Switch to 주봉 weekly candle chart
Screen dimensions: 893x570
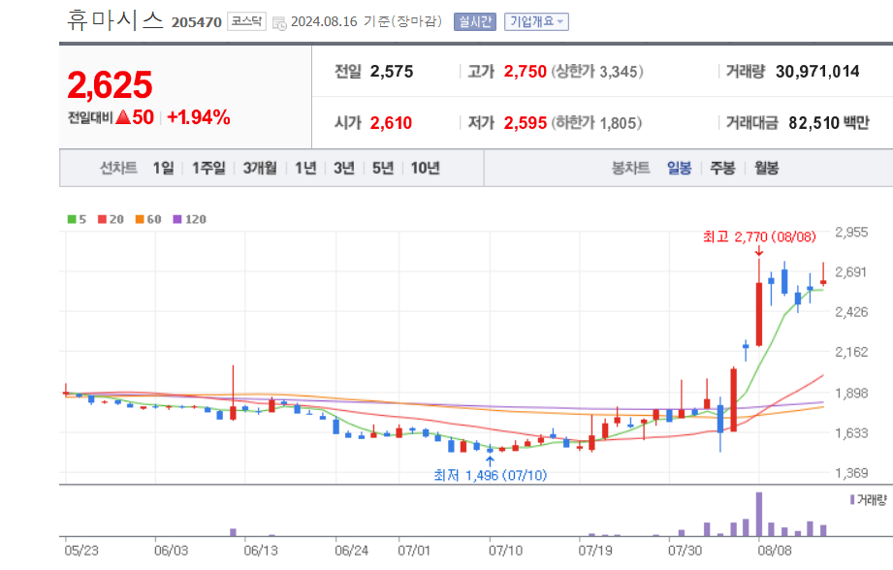point(722,168)
